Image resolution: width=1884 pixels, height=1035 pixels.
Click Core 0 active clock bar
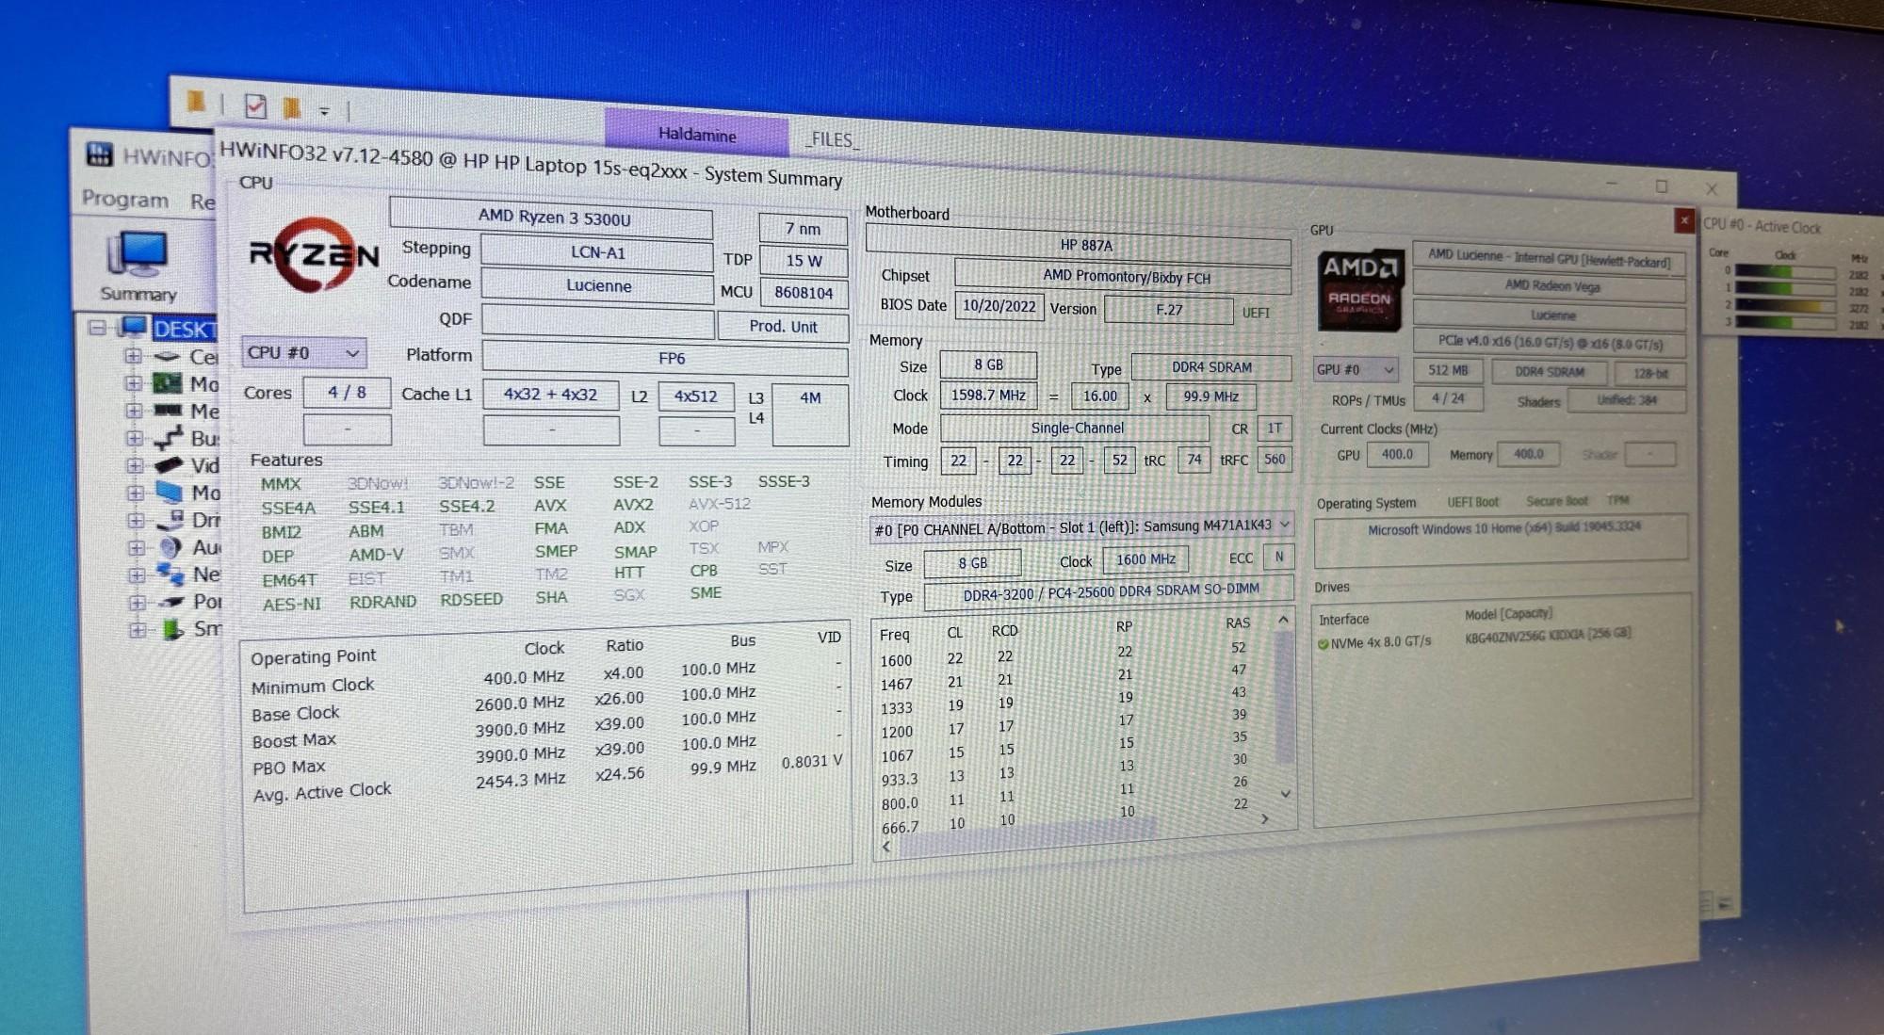pyautogui.click(x=1784, y=271)
